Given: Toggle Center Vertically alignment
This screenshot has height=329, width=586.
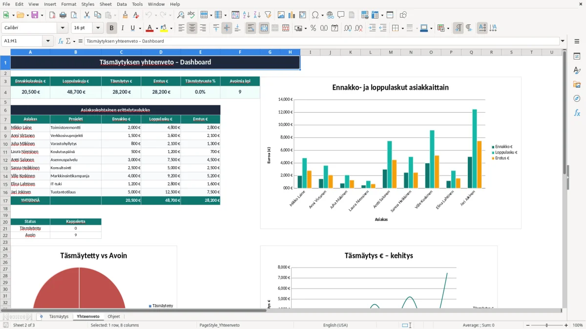Looking at the screenshot, I should tap(227, 28).
